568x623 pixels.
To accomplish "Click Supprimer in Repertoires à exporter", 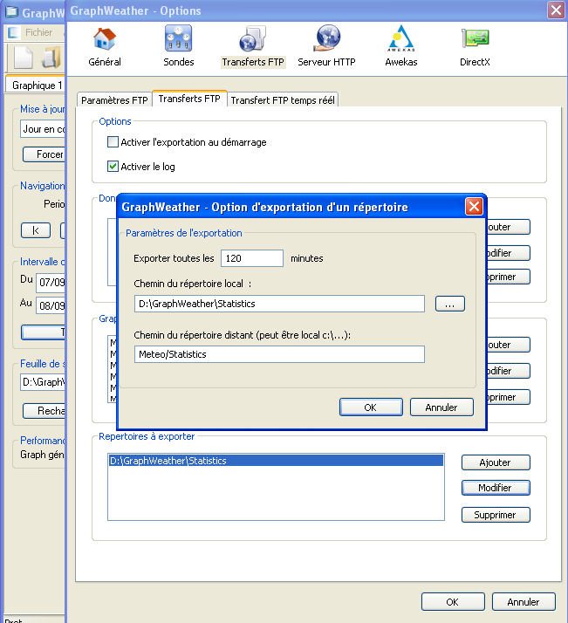I will 496,515.
